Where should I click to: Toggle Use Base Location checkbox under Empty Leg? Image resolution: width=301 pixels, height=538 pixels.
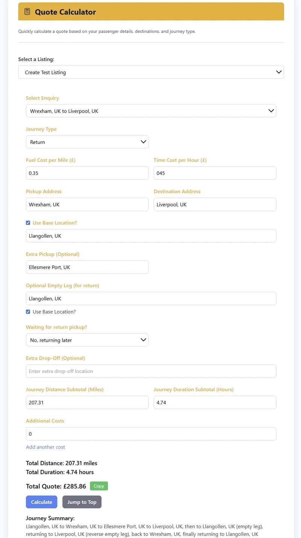(28, 312)
